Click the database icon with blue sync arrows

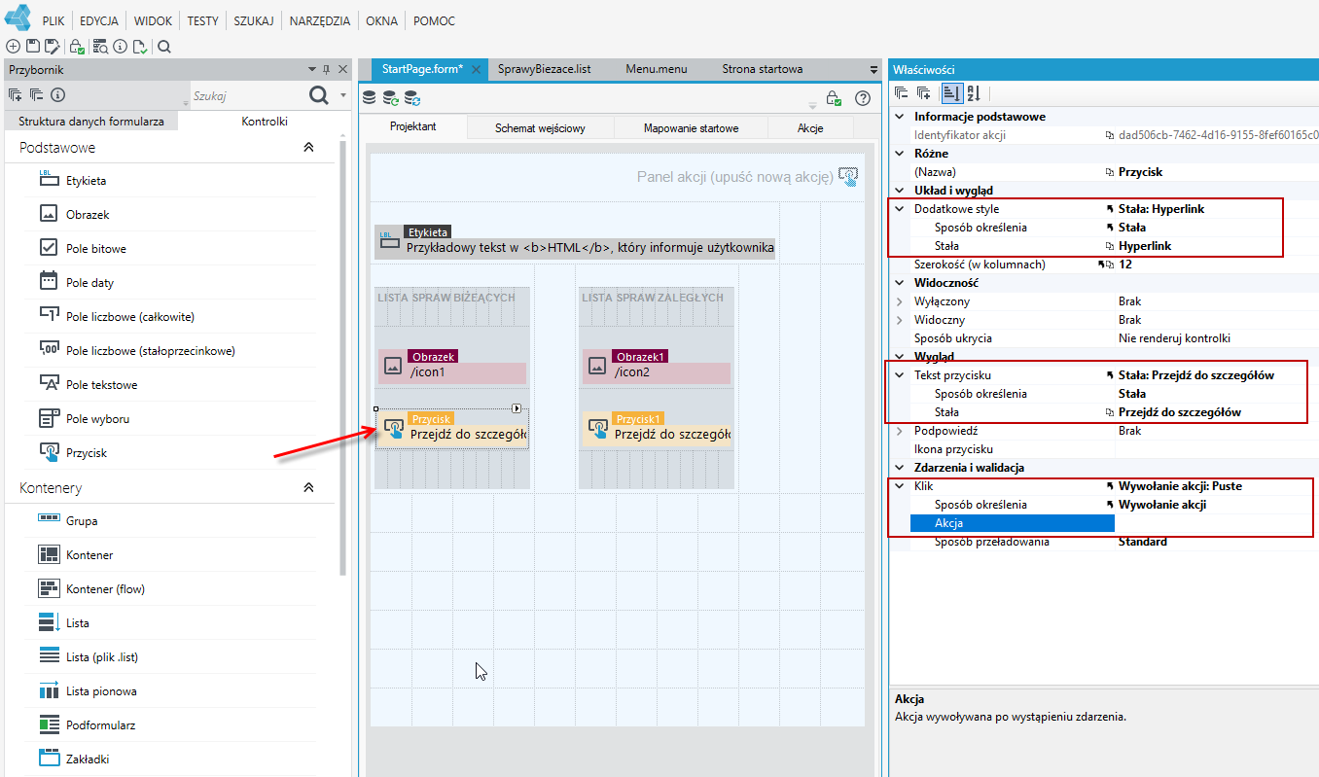pos(412,97)
